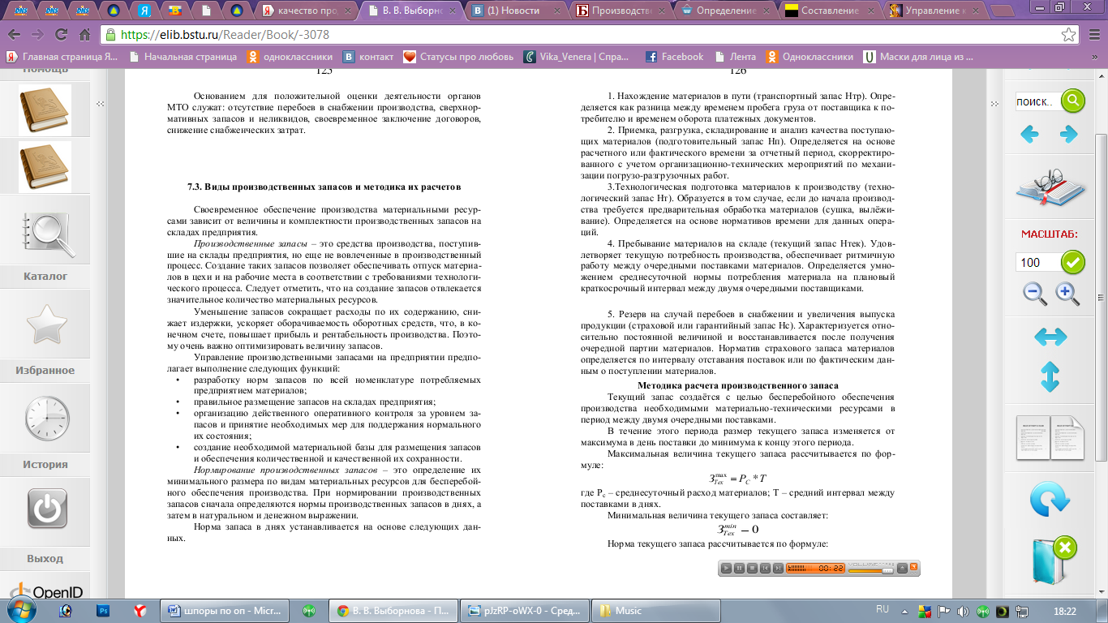The image size is (1108, 623).
Task: Open 'шпоры по оп' Word taskbar item
Action: point(225,611)
